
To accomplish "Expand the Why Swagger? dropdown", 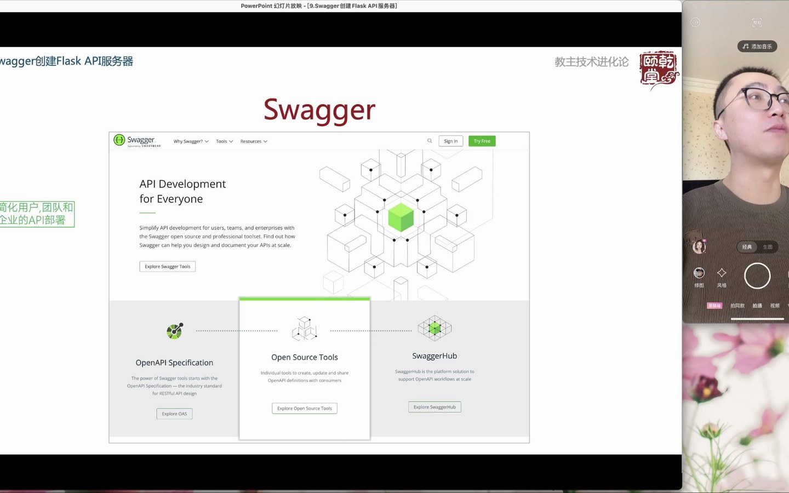I will pos(191,141).
